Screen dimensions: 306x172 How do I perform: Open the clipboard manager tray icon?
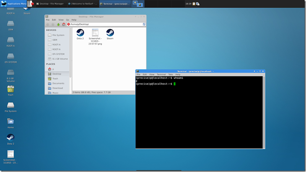coord(194,4)
